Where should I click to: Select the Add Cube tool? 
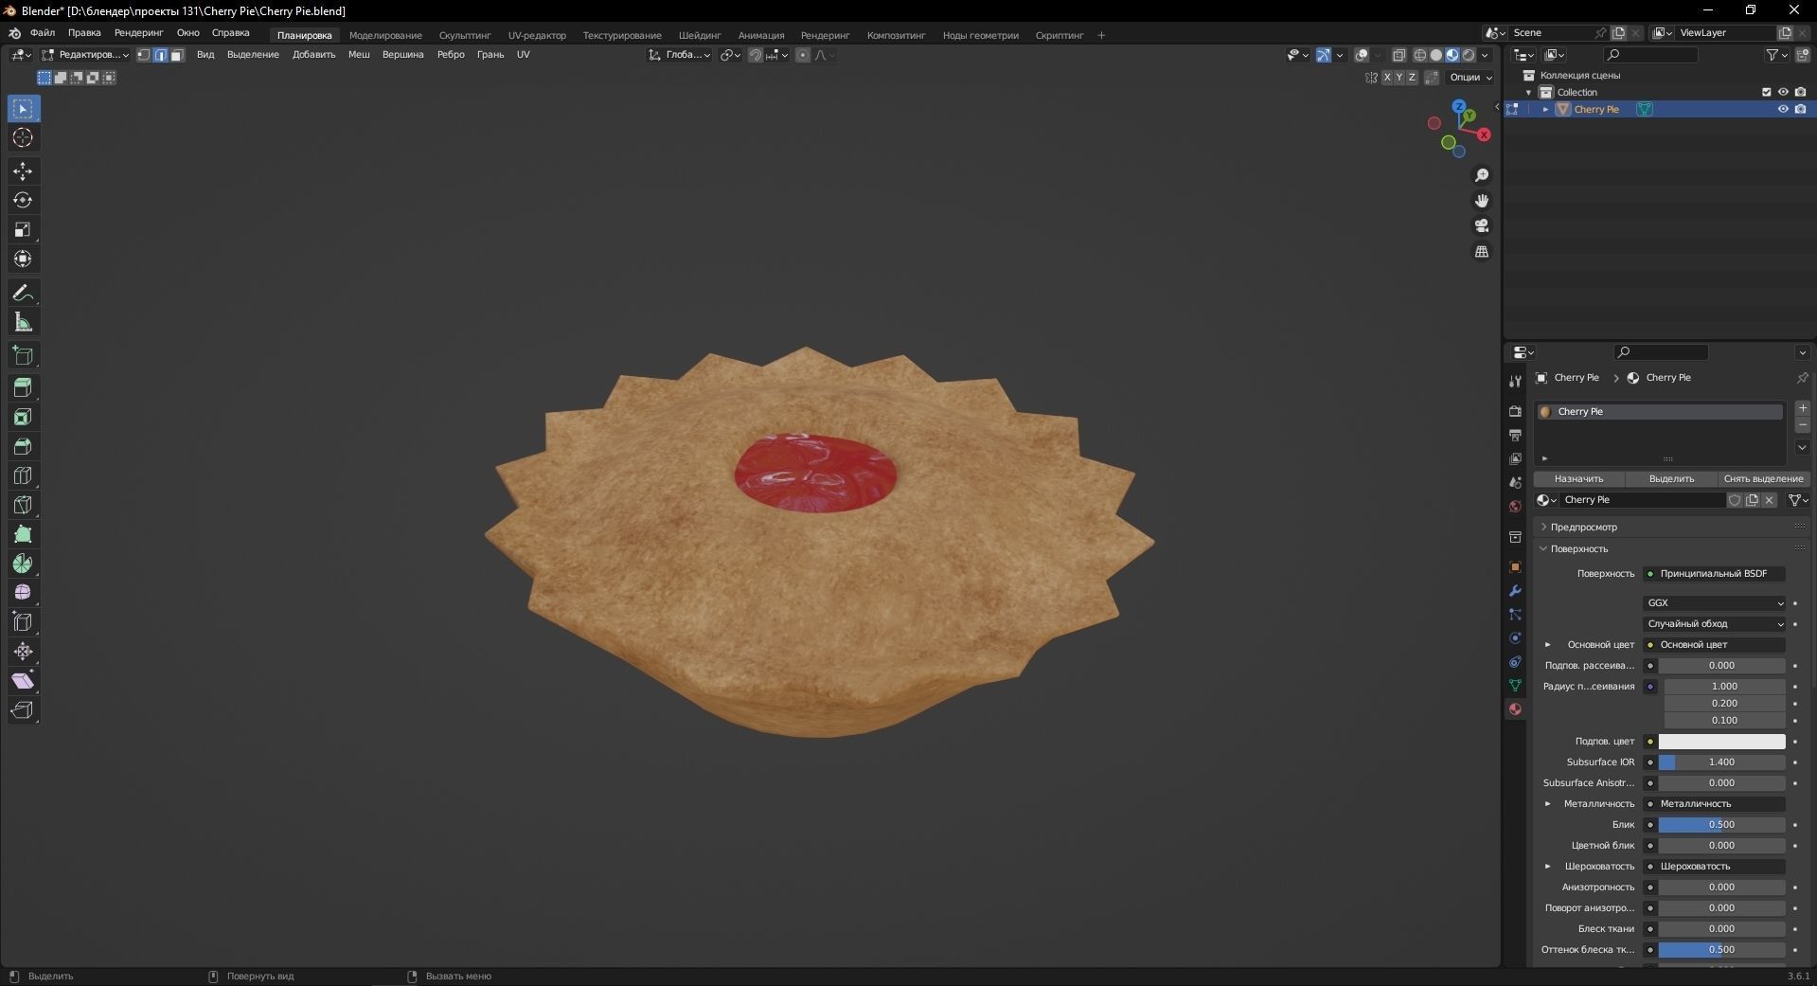click(23, 356)
